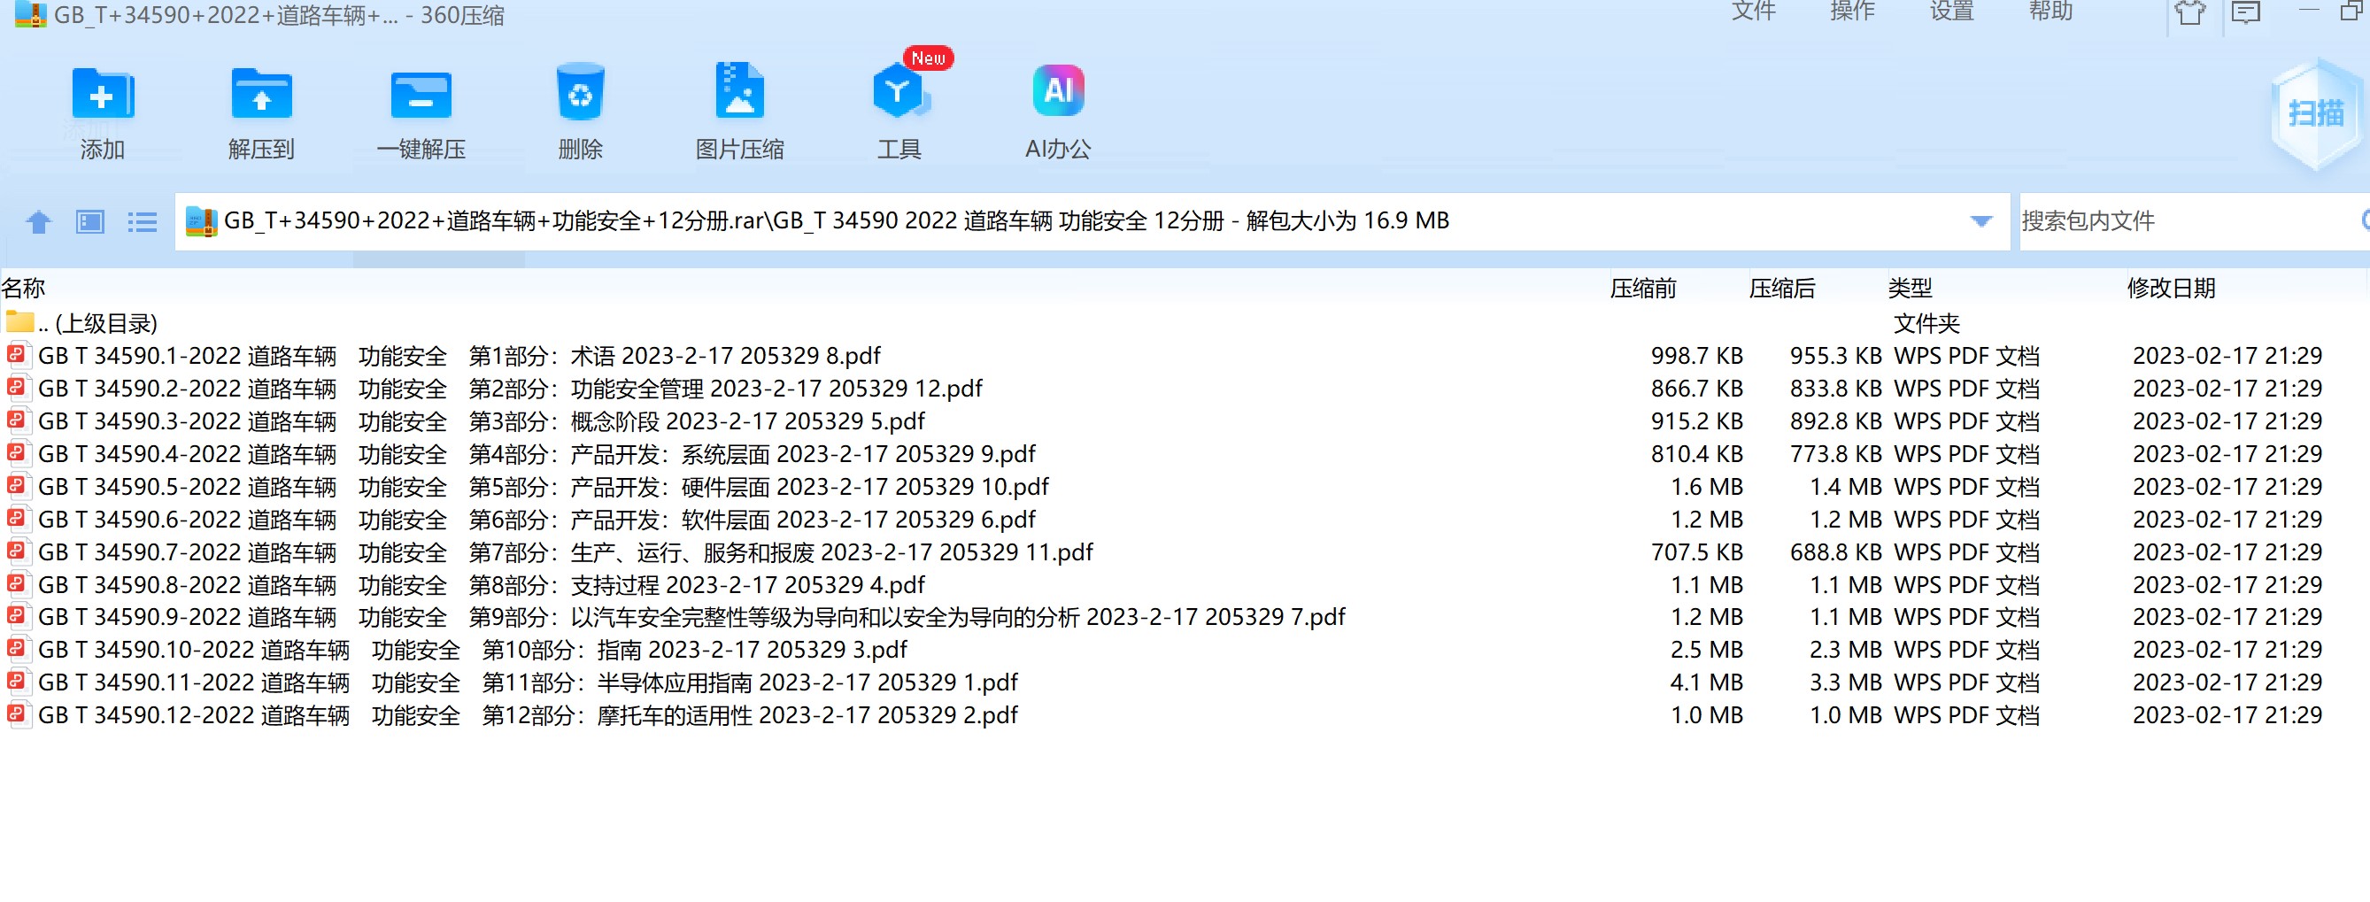
Task: Expand the path bar dropdown arrow
Action: pos(1980,221)
